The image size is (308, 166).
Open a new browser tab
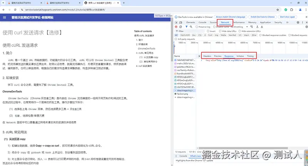(124, 3)
